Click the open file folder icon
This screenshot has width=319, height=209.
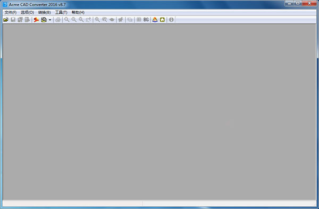coord(6,20)
